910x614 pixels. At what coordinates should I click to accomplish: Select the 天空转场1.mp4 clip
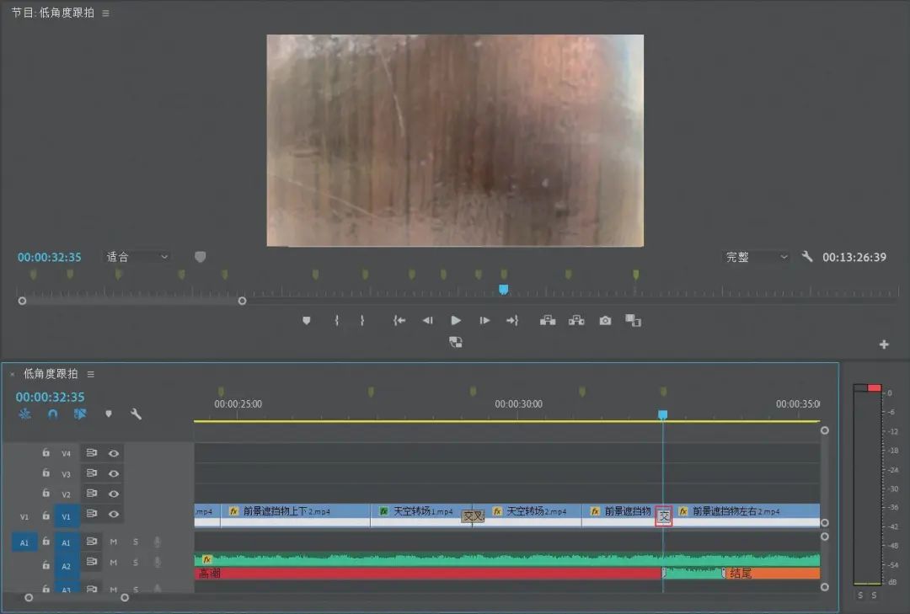(421, 511)
